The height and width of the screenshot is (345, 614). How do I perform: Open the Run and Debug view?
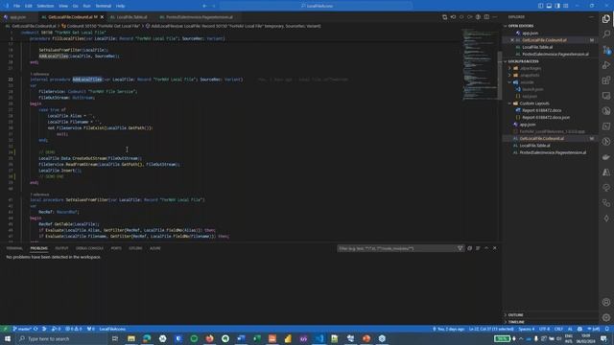click(x=606, y=65)
